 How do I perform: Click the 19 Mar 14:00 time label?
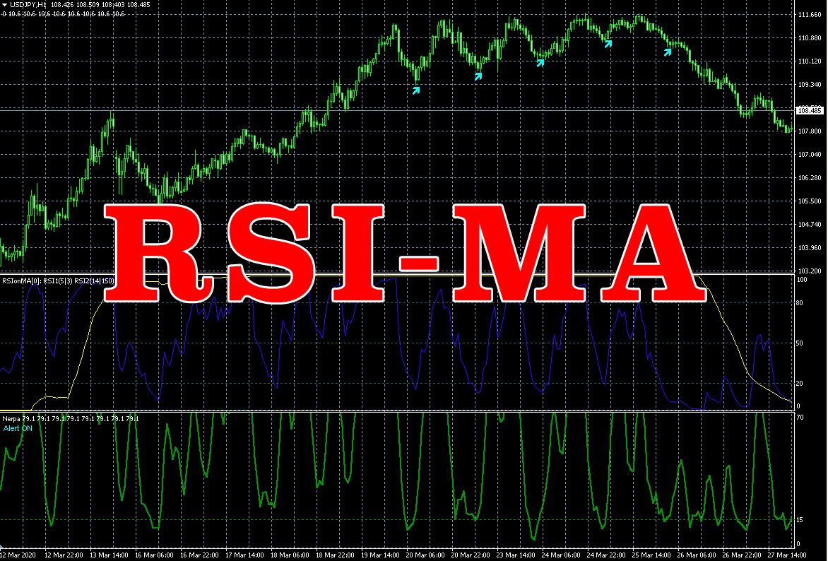[380, 555]
